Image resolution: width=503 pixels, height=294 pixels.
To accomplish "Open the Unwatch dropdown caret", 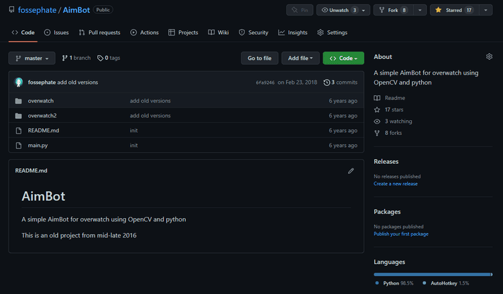I will 364,10.
